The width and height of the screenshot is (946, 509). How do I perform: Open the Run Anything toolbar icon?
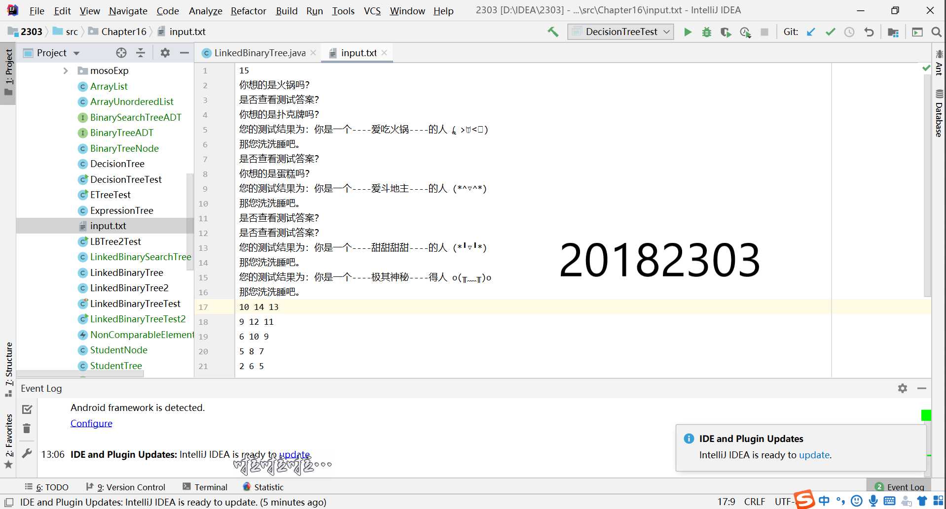(917, 32)
